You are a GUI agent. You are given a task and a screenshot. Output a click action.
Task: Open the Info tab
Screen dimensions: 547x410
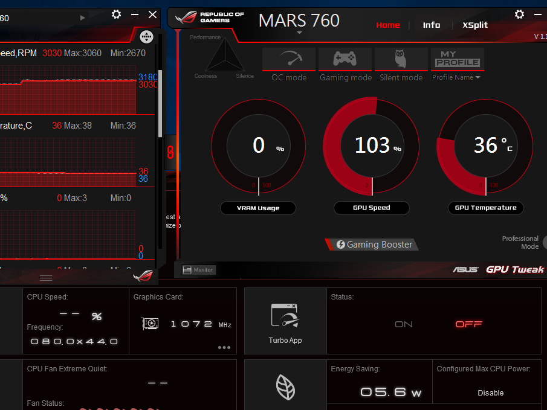(432, 25)
